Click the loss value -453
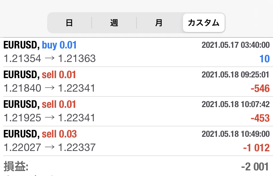The height and width of the screenshot is (176, 273). [x=260, y=118]
